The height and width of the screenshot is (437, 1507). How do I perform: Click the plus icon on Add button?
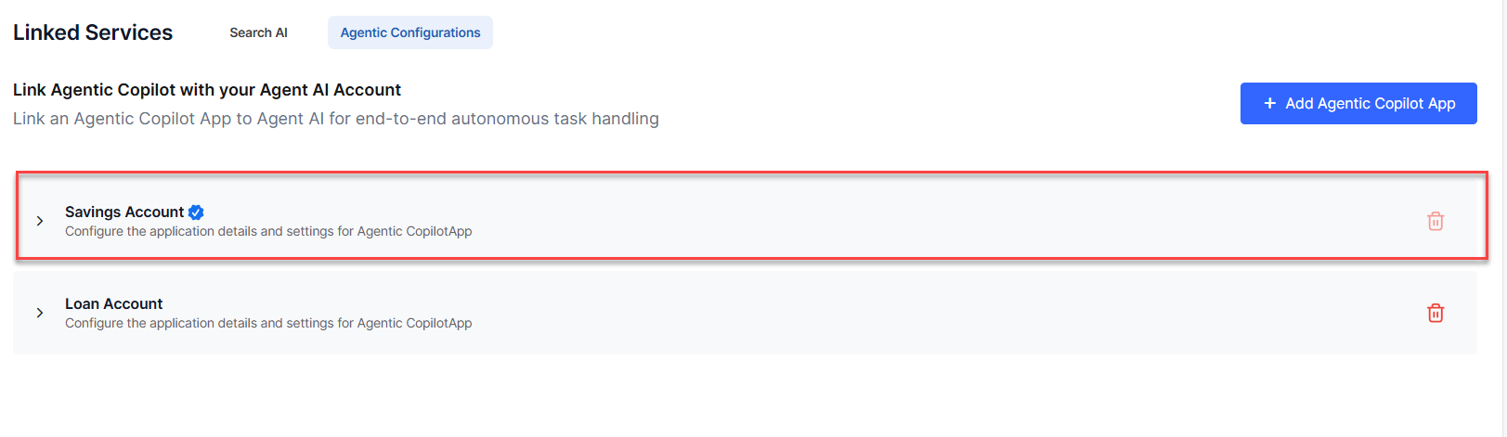pyautogui.click(x=1269, y=103)
